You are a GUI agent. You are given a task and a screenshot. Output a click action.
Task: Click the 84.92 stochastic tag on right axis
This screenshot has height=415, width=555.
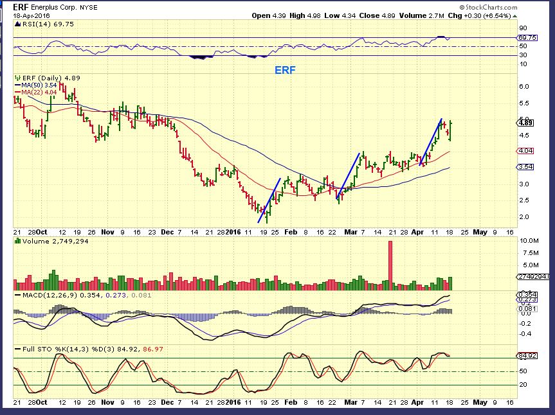point(527,356)
